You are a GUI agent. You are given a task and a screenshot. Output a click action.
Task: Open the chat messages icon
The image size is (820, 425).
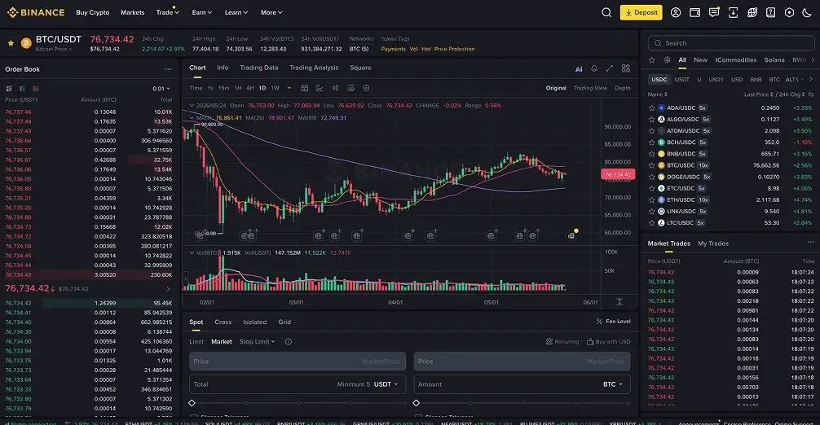point(714,12)
